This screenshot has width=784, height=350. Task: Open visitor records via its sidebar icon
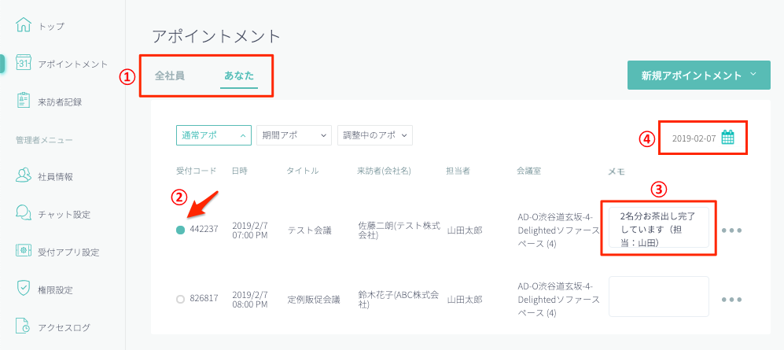(x=24, y=101)
